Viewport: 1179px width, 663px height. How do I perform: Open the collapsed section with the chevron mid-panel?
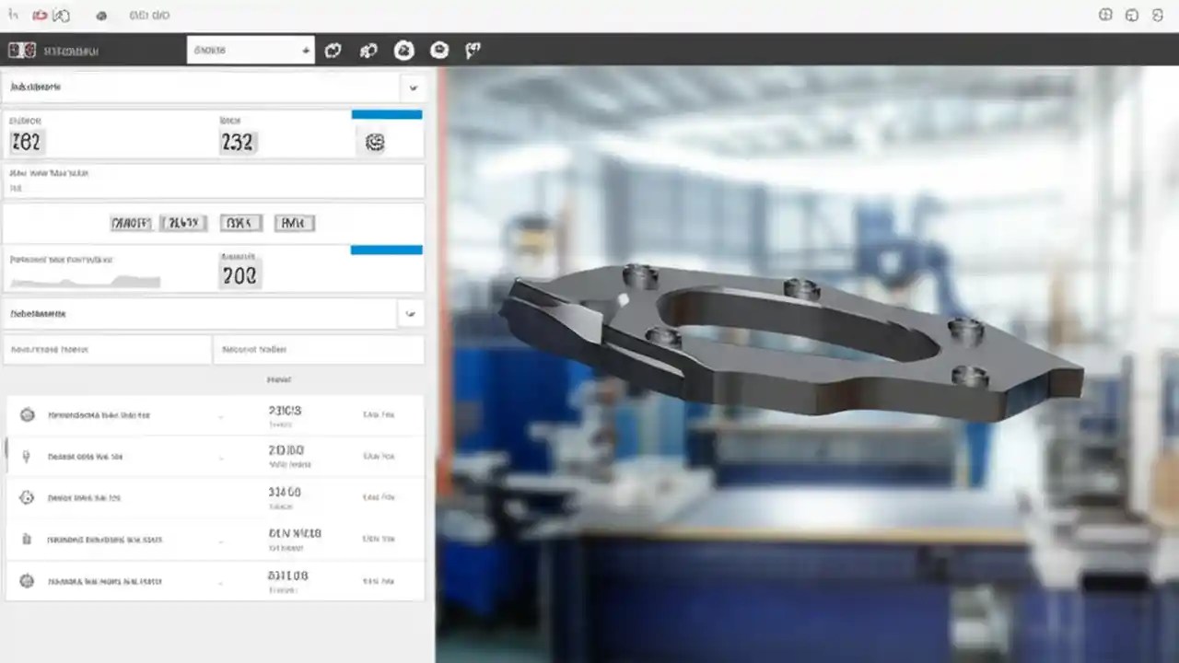pos(412,313)
